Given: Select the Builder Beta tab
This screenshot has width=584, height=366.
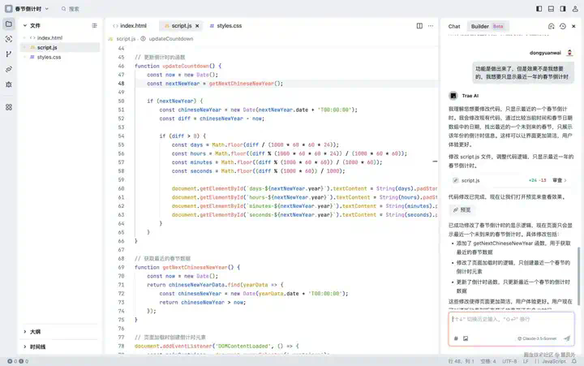Looking at the screenshot, I should (487, 27).
